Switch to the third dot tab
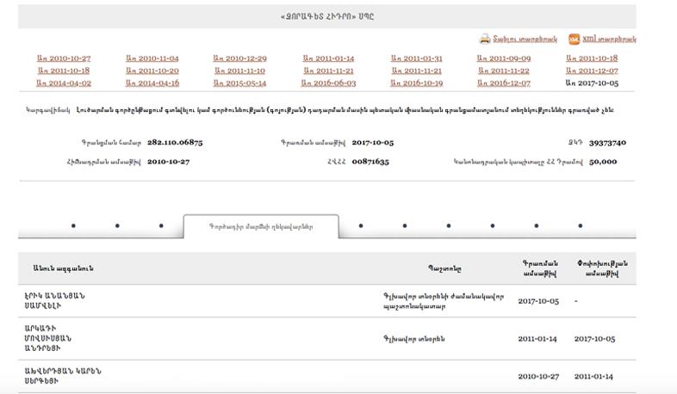The width and height of the screenshot is (677, 394). pos(161,226)
